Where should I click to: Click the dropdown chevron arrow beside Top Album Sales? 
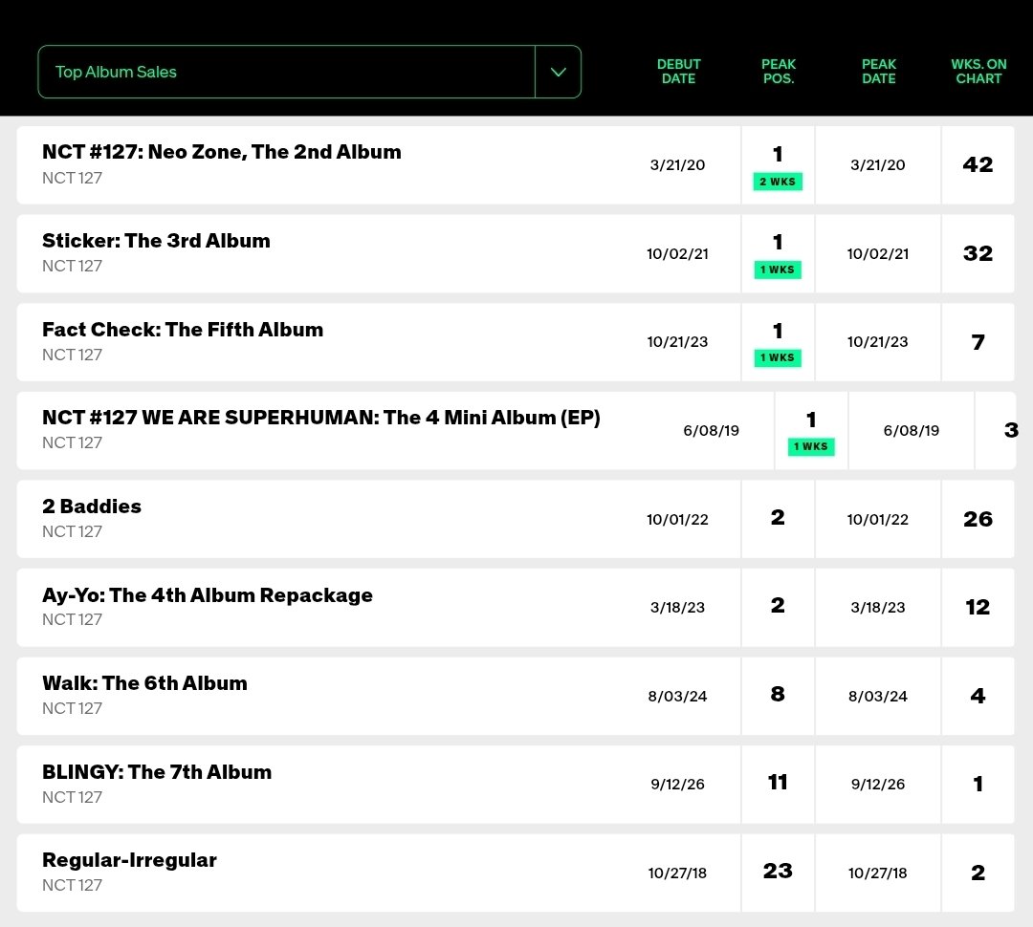point(558,72)
